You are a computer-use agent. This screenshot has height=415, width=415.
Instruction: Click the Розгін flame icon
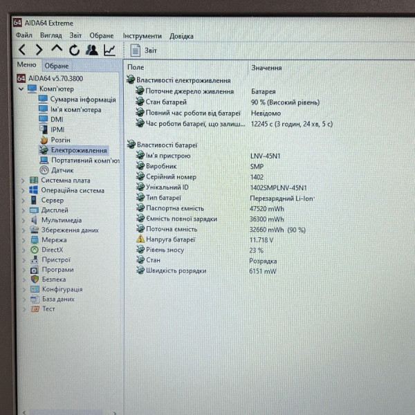(x=44, y=140)
